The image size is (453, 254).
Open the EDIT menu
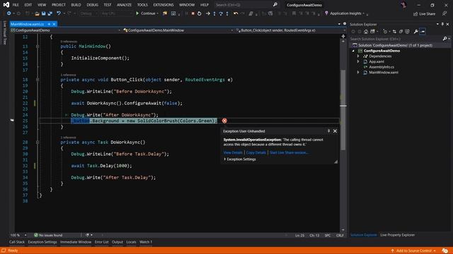pyautogui.click(x=28, y=5)
